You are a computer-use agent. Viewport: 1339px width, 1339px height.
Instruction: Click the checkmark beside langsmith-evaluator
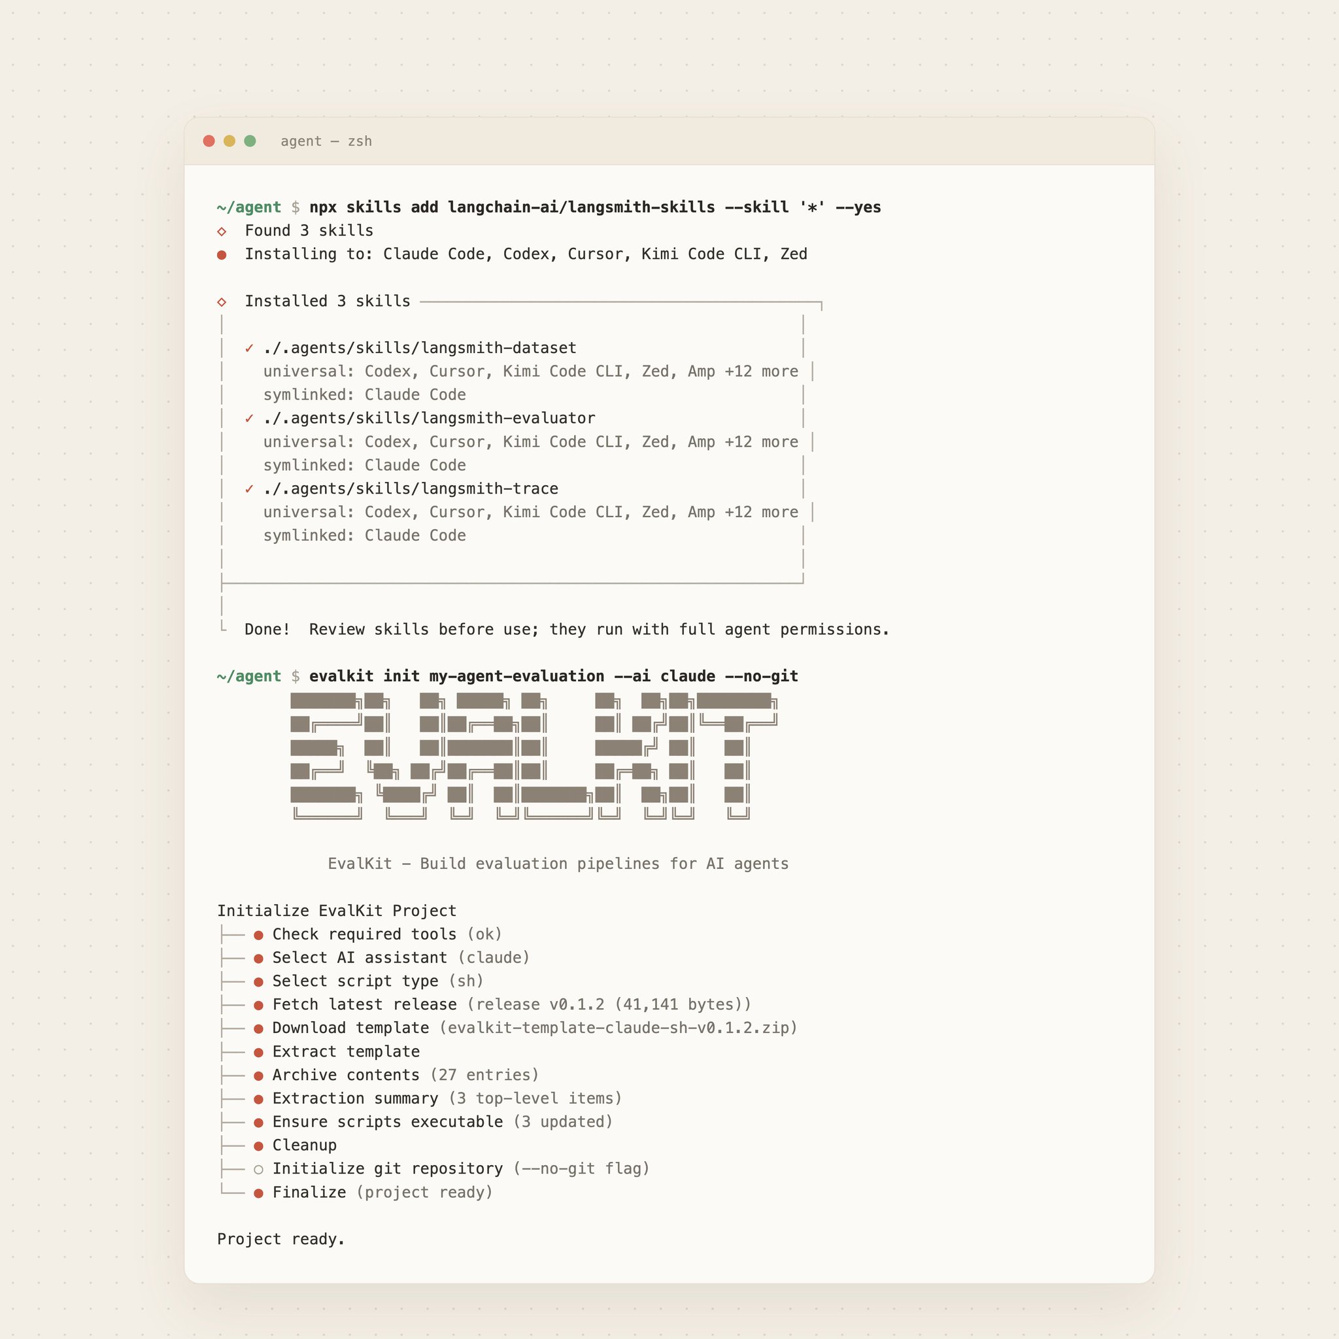click(250, 418)
